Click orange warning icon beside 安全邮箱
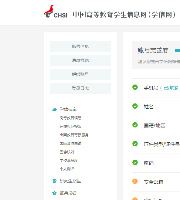Image resolution: width=180 pixels, height=200 pixels. (135, 181)
